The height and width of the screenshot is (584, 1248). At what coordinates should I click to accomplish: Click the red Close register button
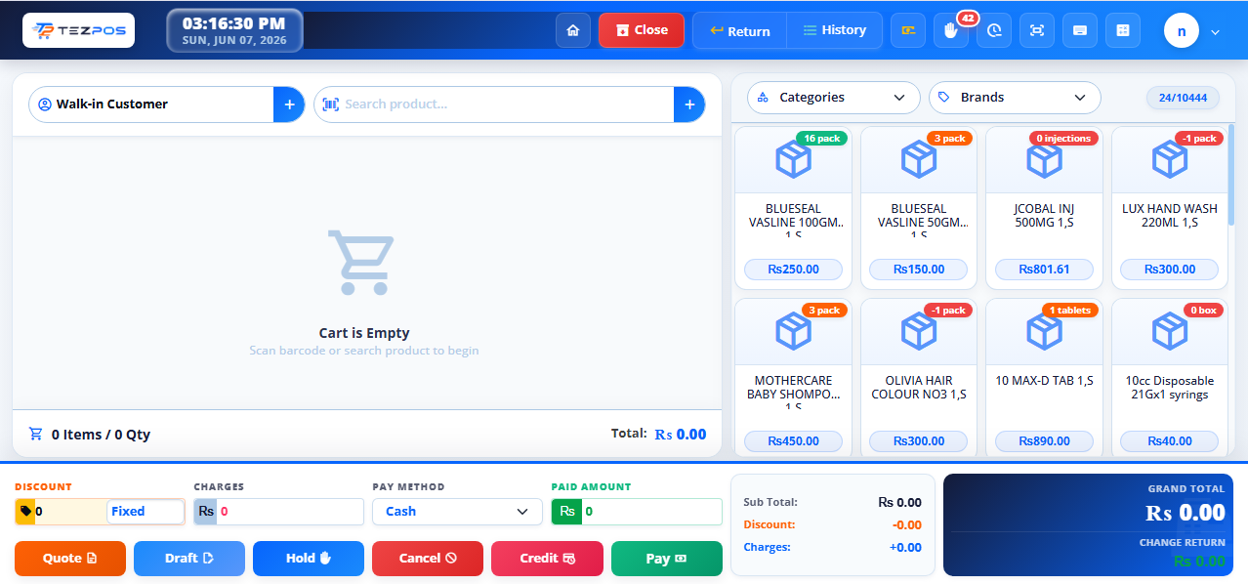[x=642, y=30]
